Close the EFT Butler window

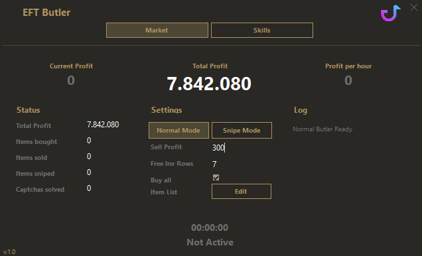413,7
